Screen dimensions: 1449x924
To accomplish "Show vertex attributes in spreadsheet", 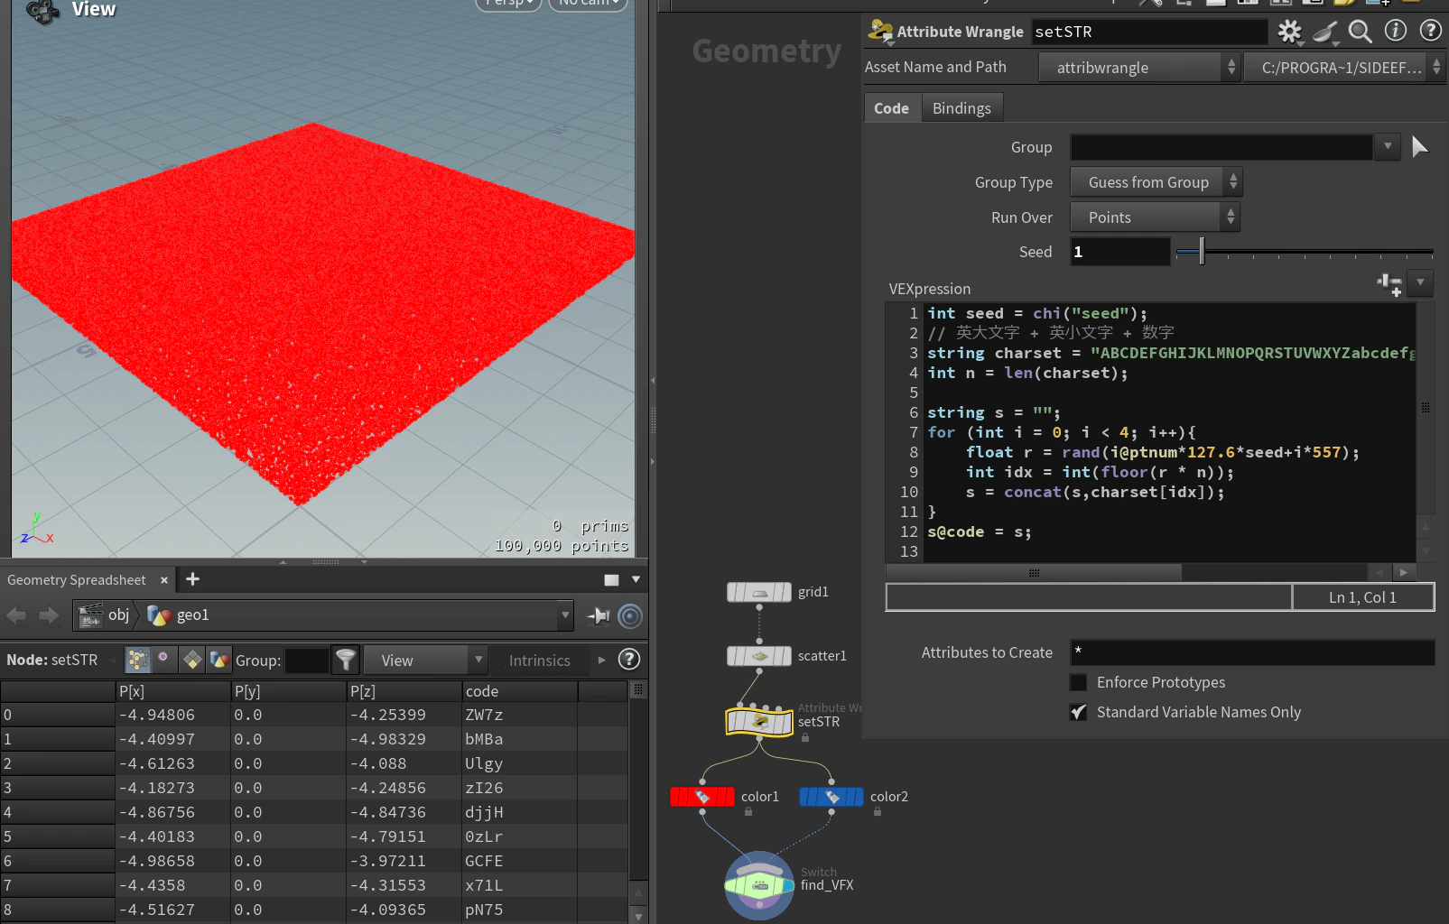I will [163, 660].
